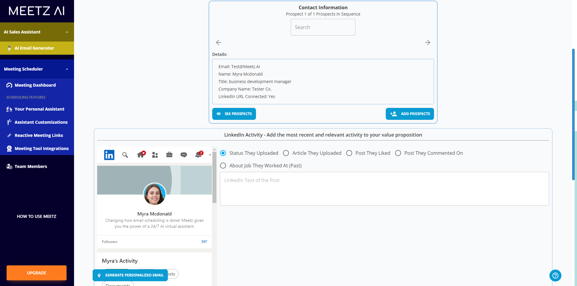Click the Myra Mcdonald name in LinkedIn preview
The width and height of the screenshot is (577, 286).
pyautogui.click(x=154, y=214)
